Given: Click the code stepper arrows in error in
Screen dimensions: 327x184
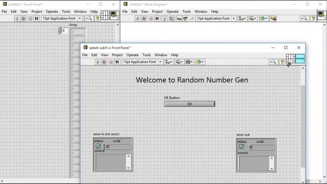Looking at the screenshot, I should (104, 147).
